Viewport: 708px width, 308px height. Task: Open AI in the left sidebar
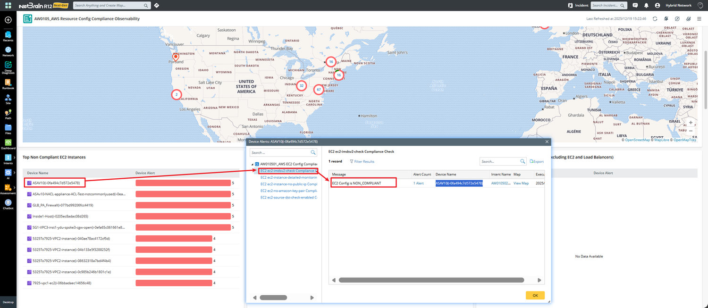(x=8, y=174)
